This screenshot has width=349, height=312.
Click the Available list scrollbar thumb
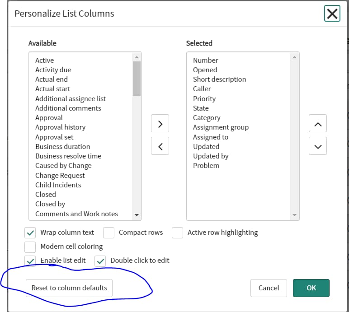point(137,79)
